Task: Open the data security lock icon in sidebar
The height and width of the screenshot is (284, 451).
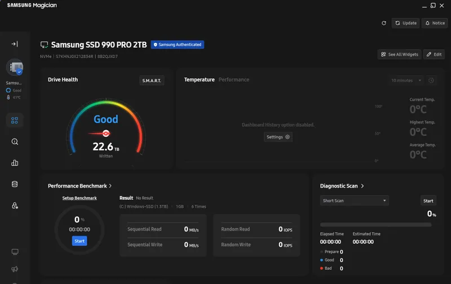Action: (15, 206)
